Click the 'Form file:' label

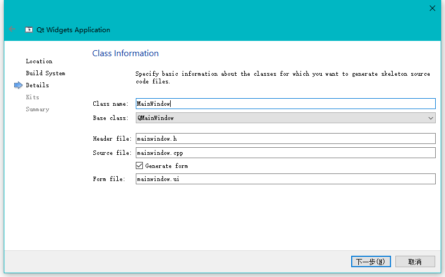pos(109,179)
